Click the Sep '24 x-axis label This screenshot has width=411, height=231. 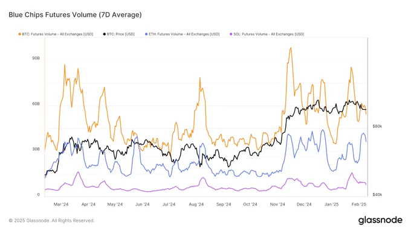tap(224, 204)
